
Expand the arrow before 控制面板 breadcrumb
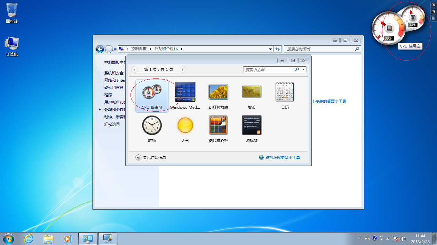pos(127,49)
